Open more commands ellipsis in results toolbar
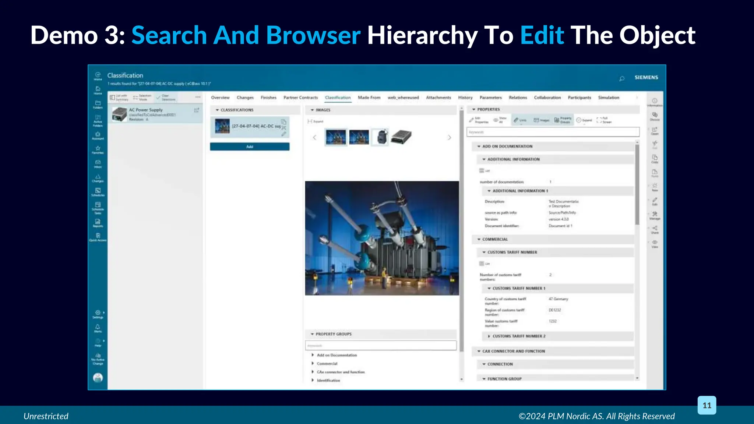 [x=198, y=97]
